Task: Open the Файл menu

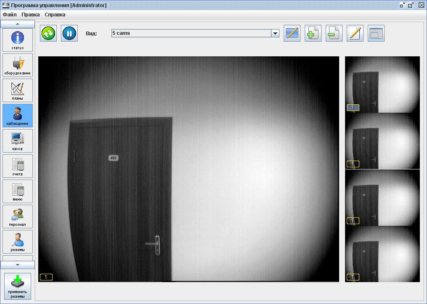Action: click(10, 15)
